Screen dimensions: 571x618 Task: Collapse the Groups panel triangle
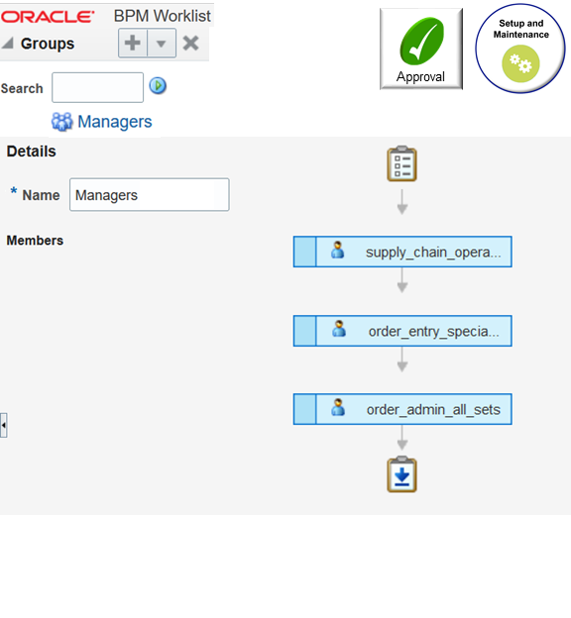8,43
